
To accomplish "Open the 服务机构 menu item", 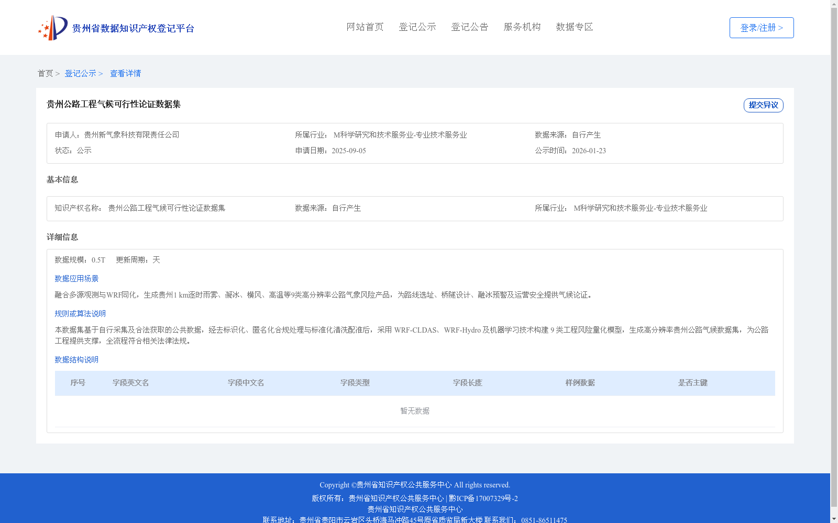I will tap(522, 27).
